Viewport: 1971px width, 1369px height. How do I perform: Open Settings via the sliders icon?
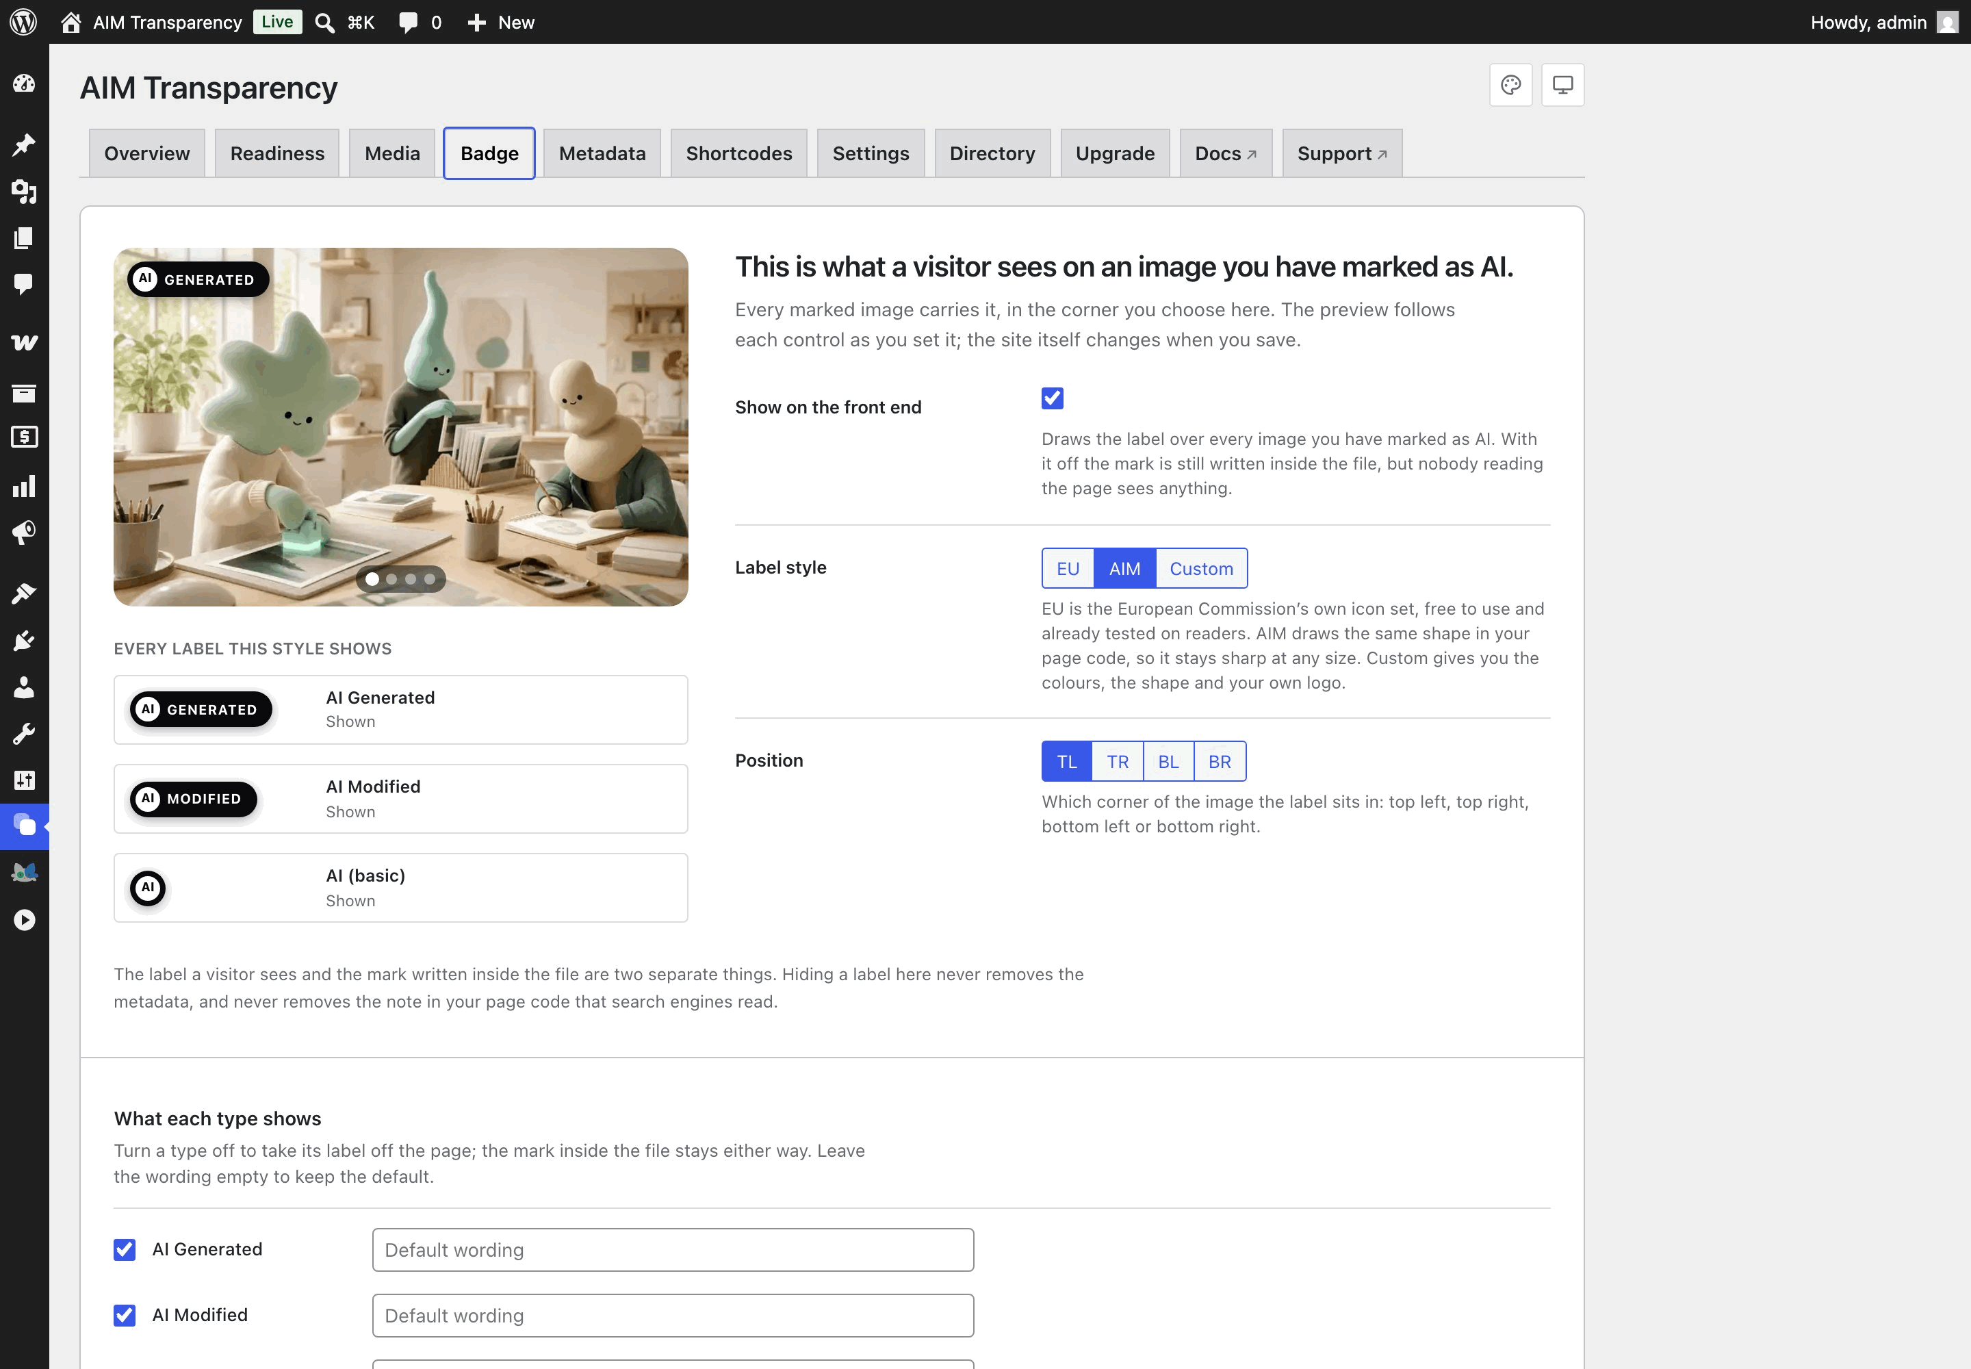coord(24,780)
